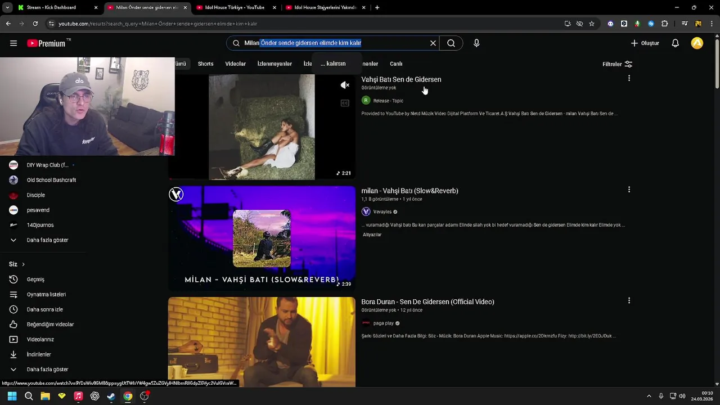Open Steam from the taskbar

pyautogui.click(x=111, y=396)
